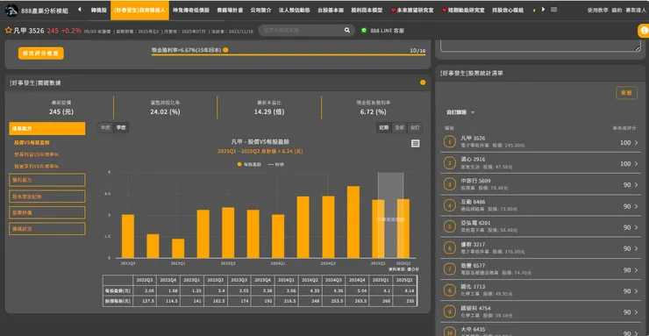Click the orange info badge at the right edge
Image resolution: width=649 pixels, height=336 pixels.
pyautogui.click(x=644, y=31)
